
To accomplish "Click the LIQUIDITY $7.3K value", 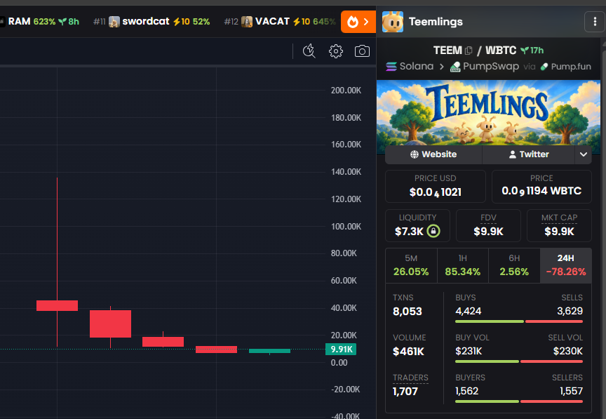I will (x=409, y=232).
